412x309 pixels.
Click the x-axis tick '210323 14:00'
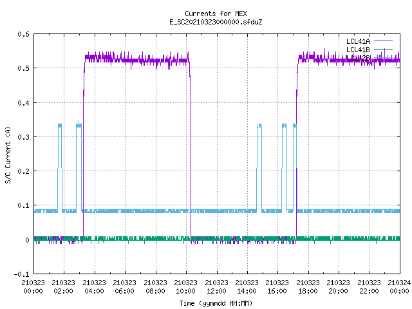pos(247,287)
